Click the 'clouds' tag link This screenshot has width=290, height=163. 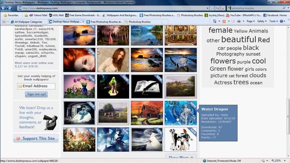(258, 76)
